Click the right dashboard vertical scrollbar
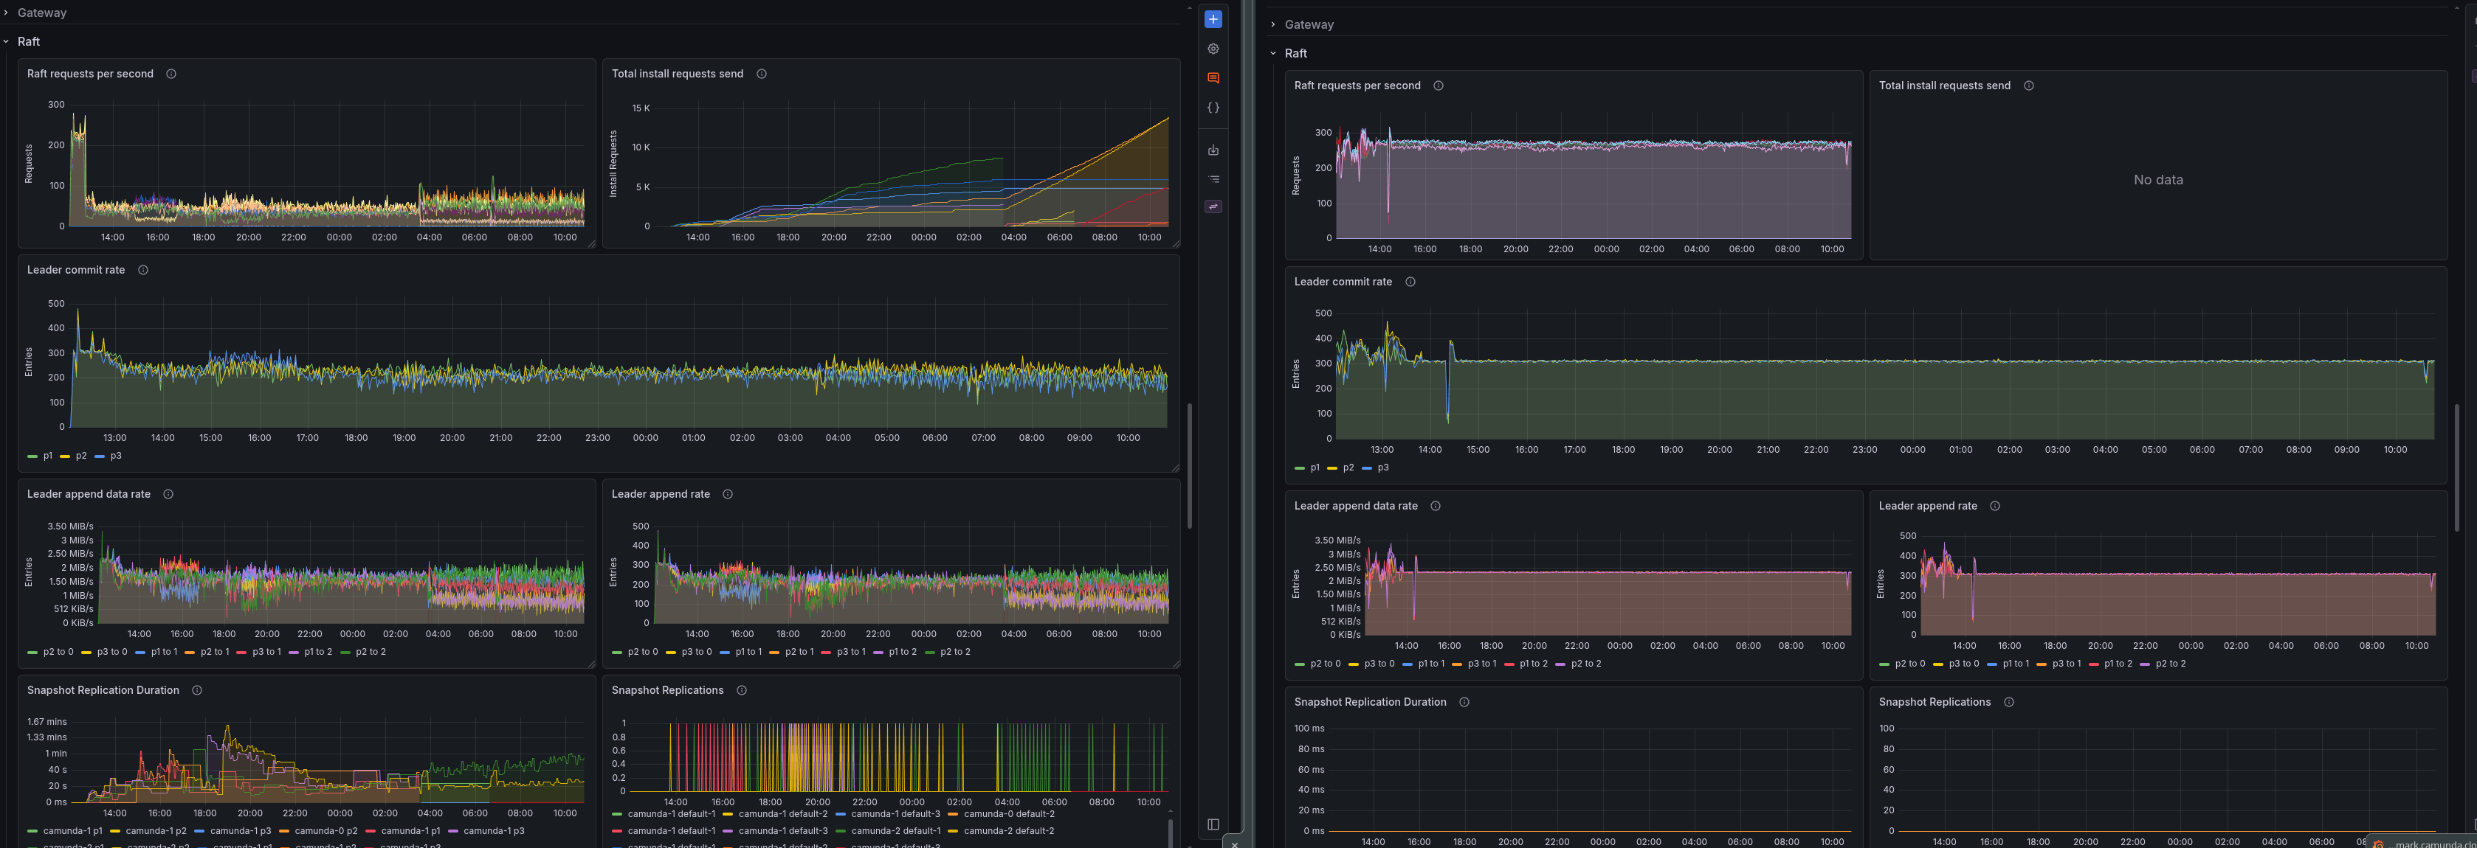The height and width of the screenshot is (848, 2477). coord(2457,468)
